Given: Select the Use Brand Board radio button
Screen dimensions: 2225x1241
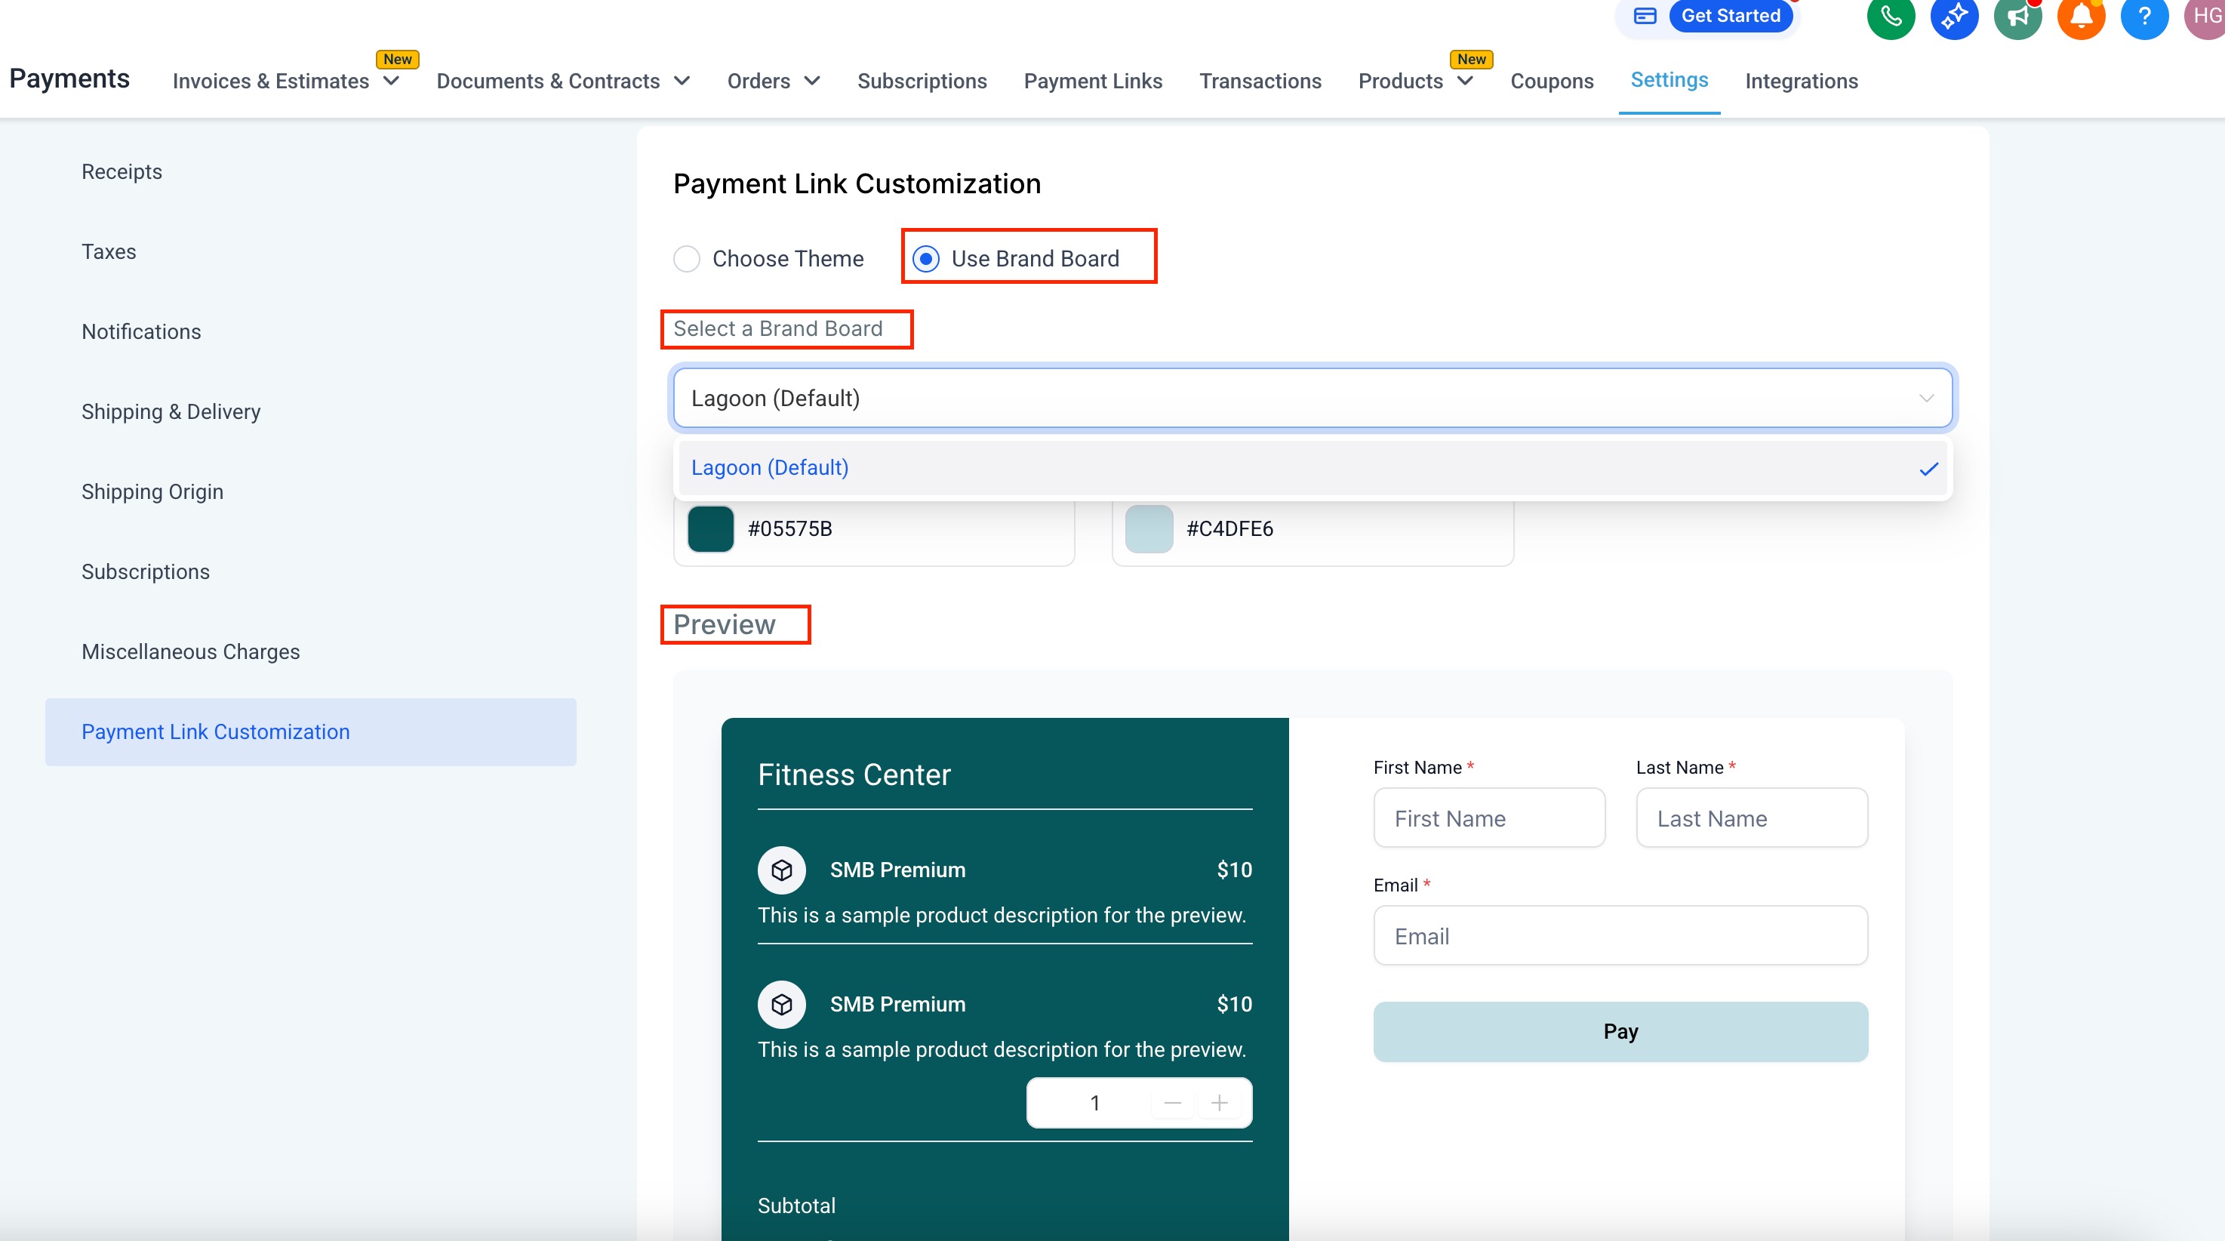Looking at the screenshot, I should [x=926, y=258].
